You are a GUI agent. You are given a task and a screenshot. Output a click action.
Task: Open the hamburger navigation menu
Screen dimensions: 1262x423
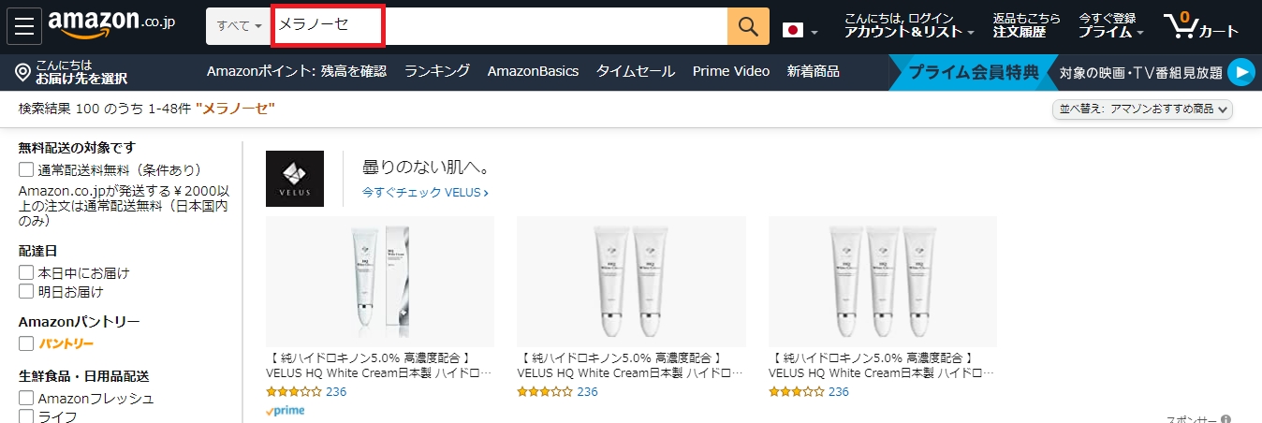pos(24,26)
